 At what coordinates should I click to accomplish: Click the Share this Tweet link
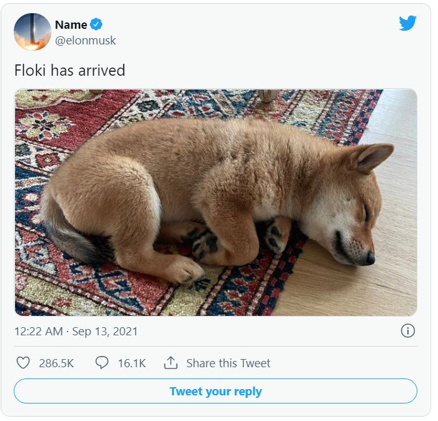click(x=228, y=363)
